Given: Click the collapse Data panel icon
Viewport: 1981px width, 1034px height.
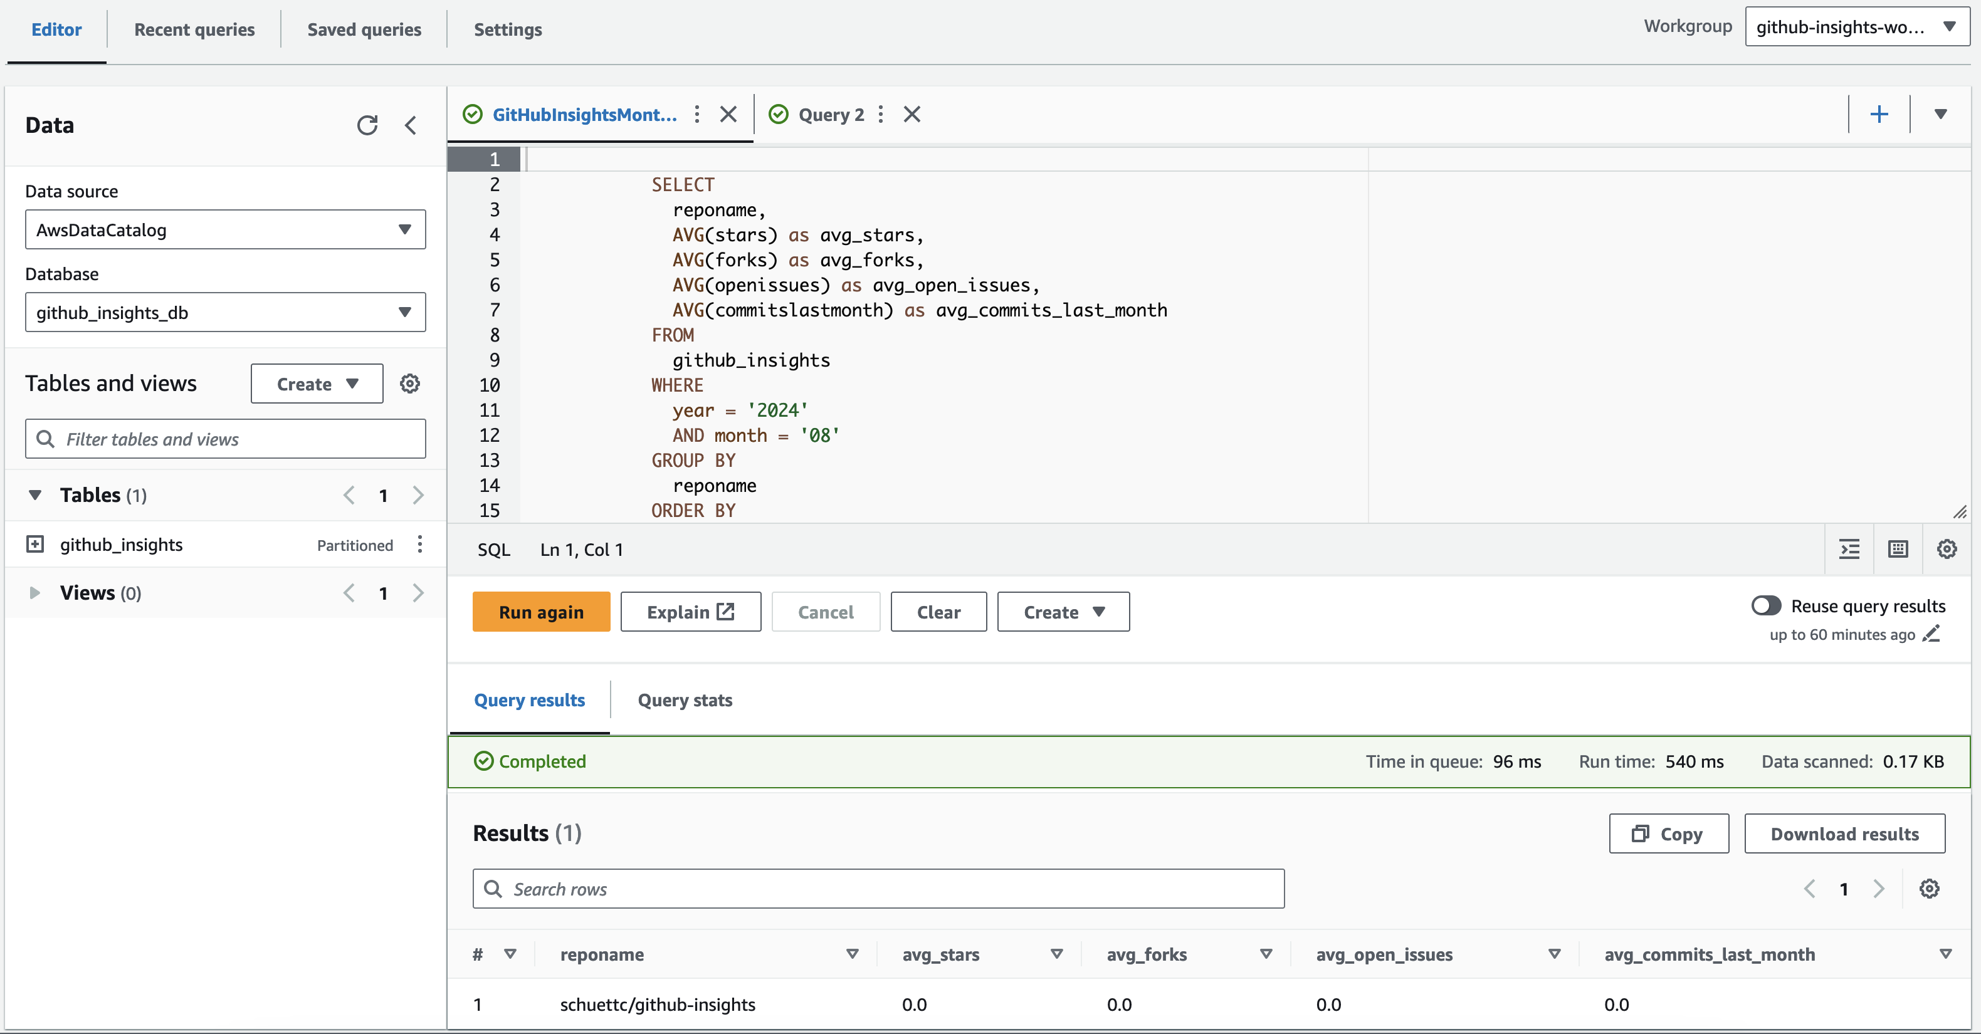Looking at the screenshot, I should 410,126.
